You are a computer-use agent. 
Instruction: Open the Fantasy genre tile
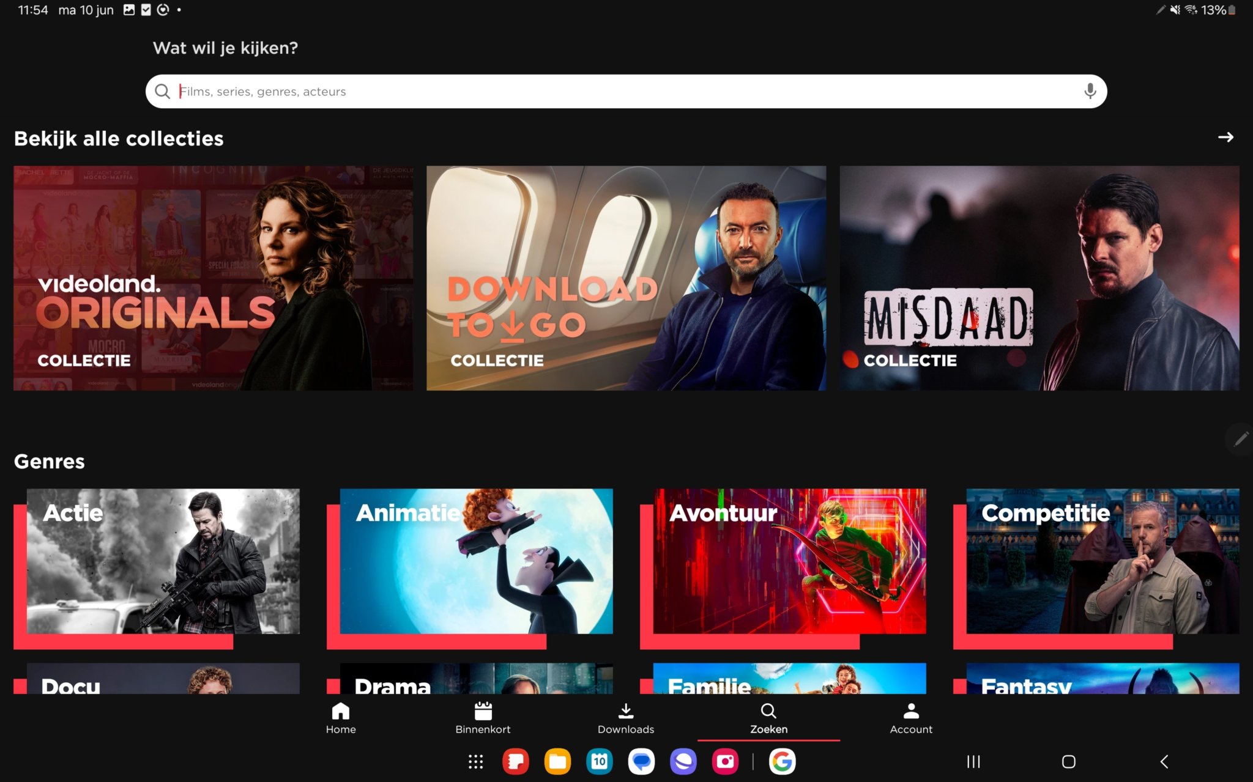1096,678
